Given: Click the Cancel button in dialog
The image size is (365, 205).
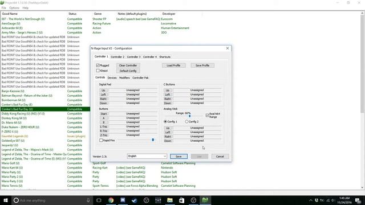Looking at the screenshot, I should coord(220,157).
